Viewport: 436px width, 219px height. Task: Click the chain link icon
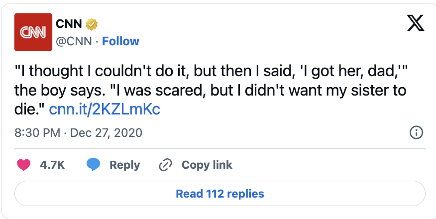(x=165, y=165)
